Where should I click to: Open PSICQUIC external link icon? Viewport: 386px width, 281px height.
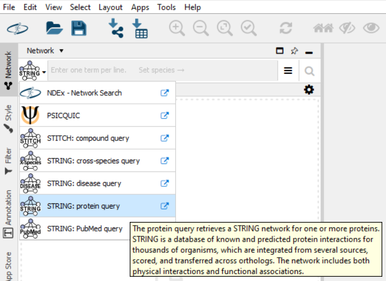(165, 115)
